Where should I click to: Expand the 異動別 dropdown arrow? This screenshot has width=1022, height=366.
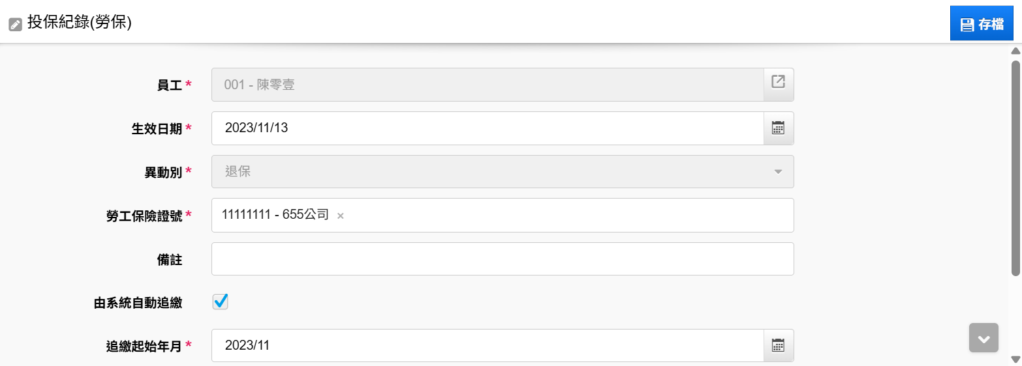tap(778, 172)
